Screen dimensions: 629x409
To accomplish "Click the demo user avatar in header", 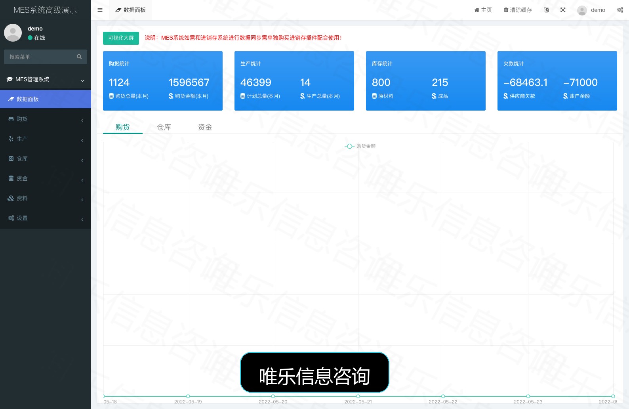I will pos(582,10).
